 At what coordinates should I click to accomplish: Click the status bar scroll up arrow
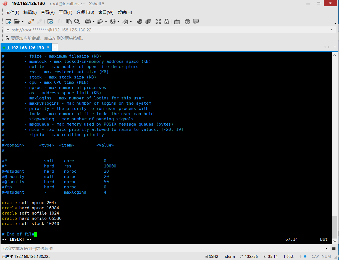pos(301,256)
